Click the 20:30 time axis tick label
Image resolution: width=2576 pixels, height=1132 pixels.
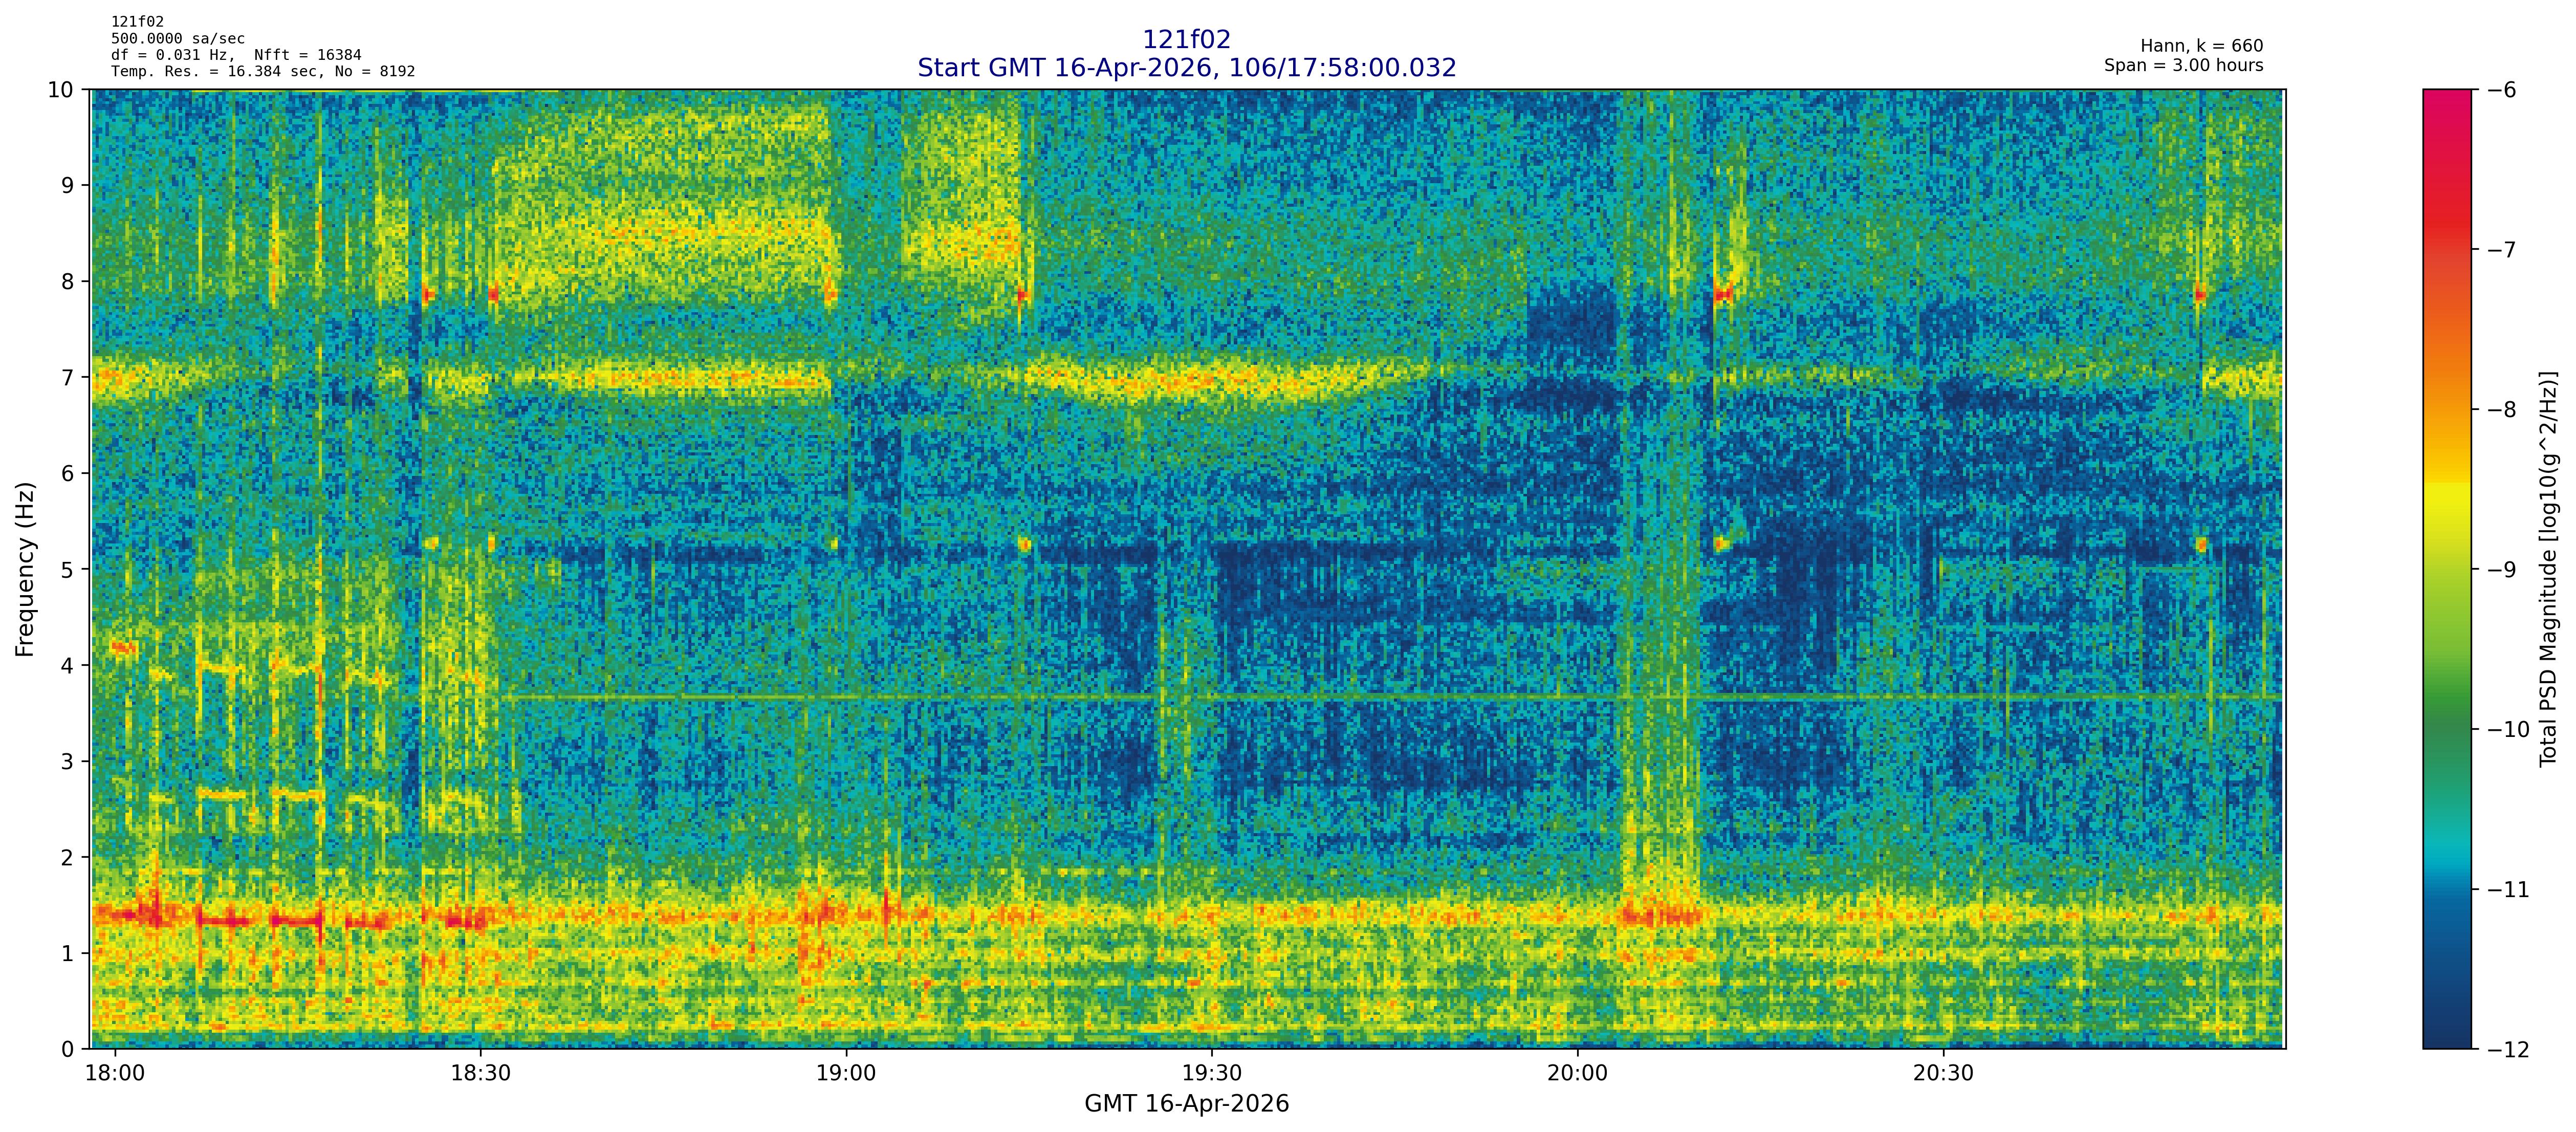point(1943,1073)
